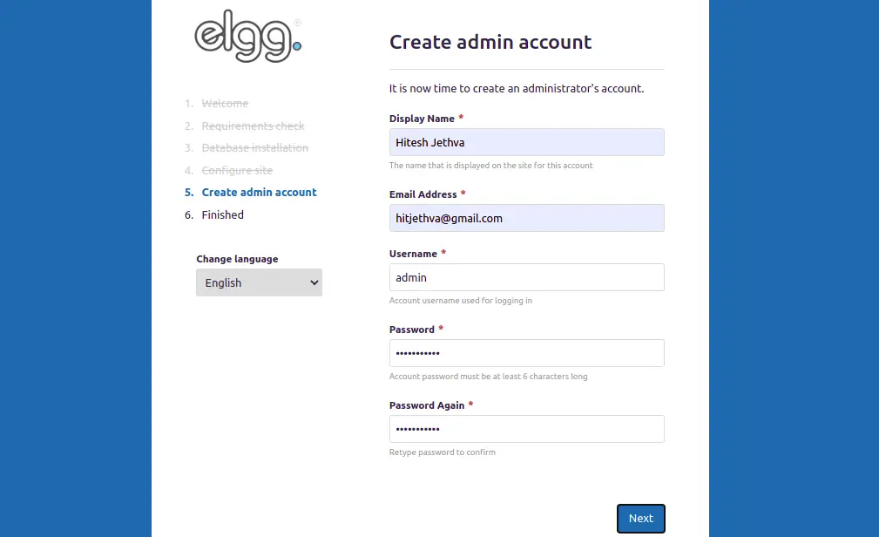
Task: Select the Welcome step in sidebar
Action: tap(225, 103)
